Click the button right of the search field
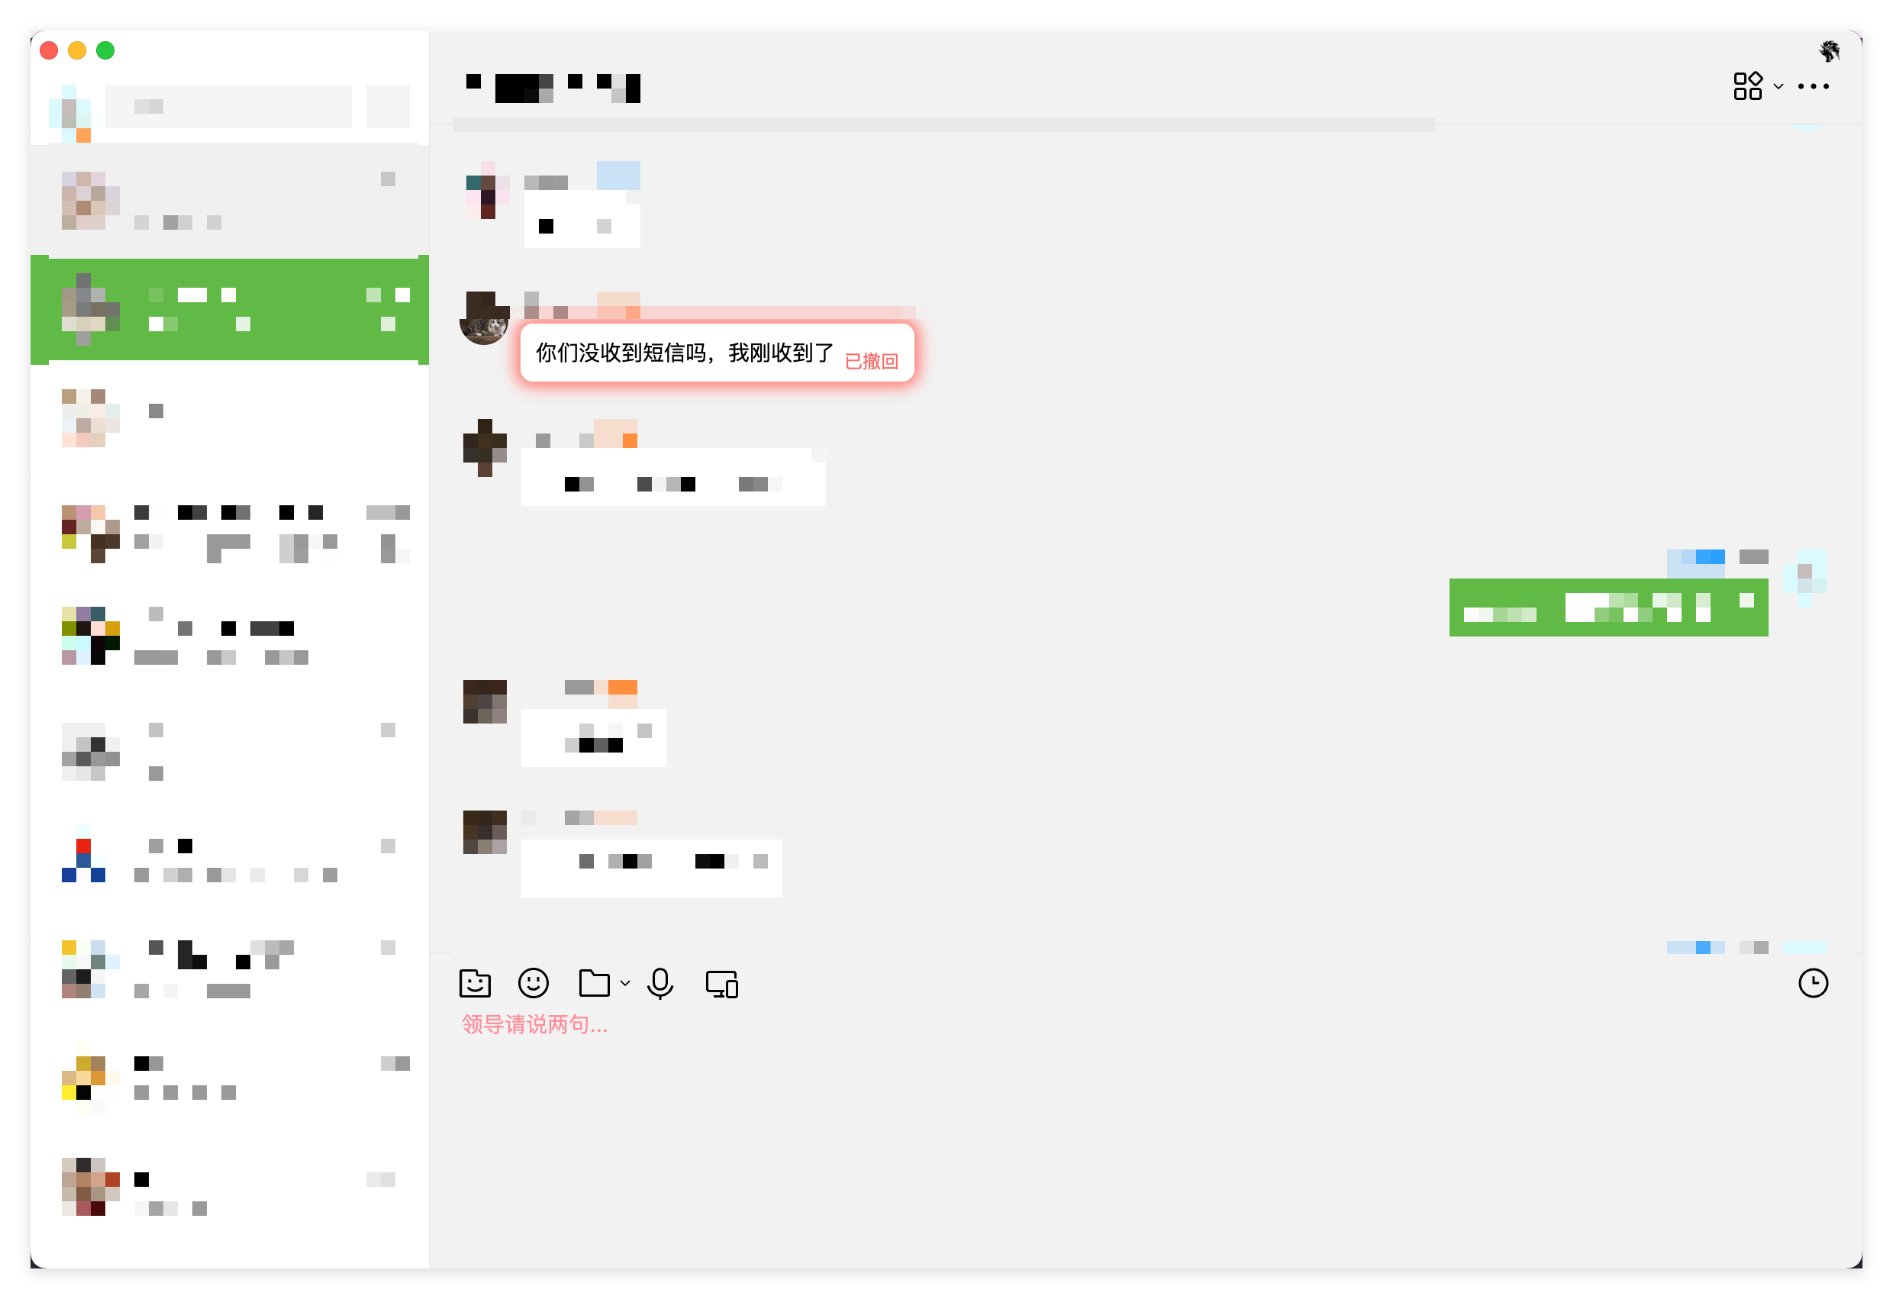The image size is (1893, 1299). (388, 106)
